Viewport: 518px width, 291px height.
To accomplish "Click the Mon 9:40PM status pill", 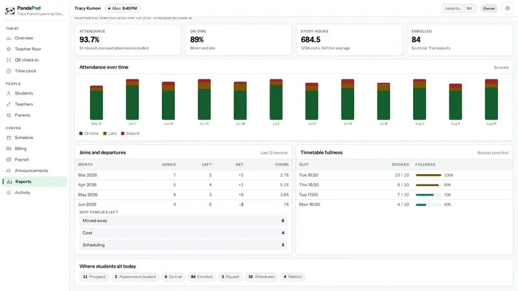I will click(122, 8).
